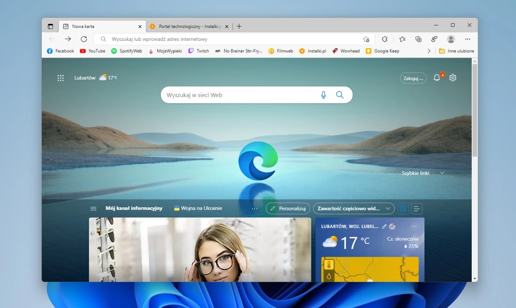This screenshot has width=516, height=308.
Task: Expand the Szybkie linki chevron
Action: 442,172
